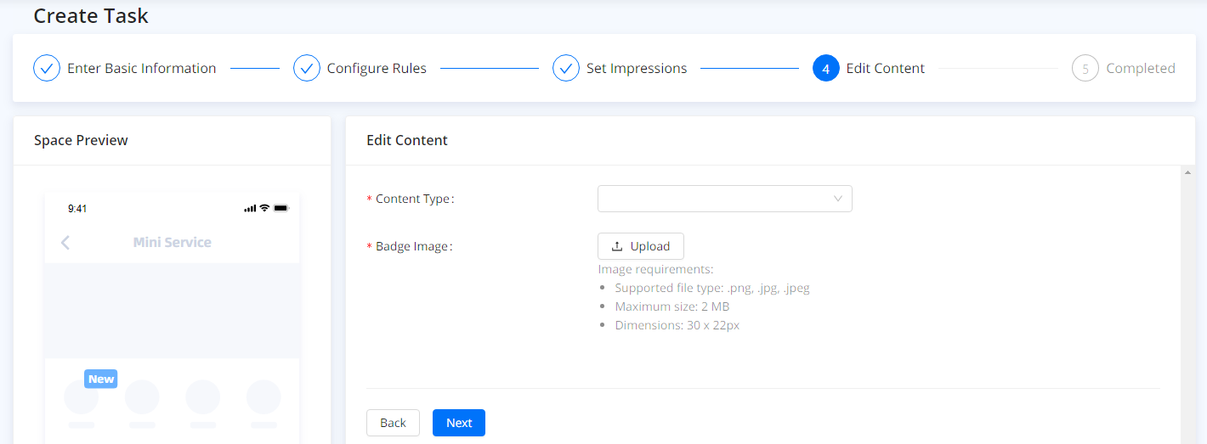Click the upload arrow icon

click(x=617, y=246)
